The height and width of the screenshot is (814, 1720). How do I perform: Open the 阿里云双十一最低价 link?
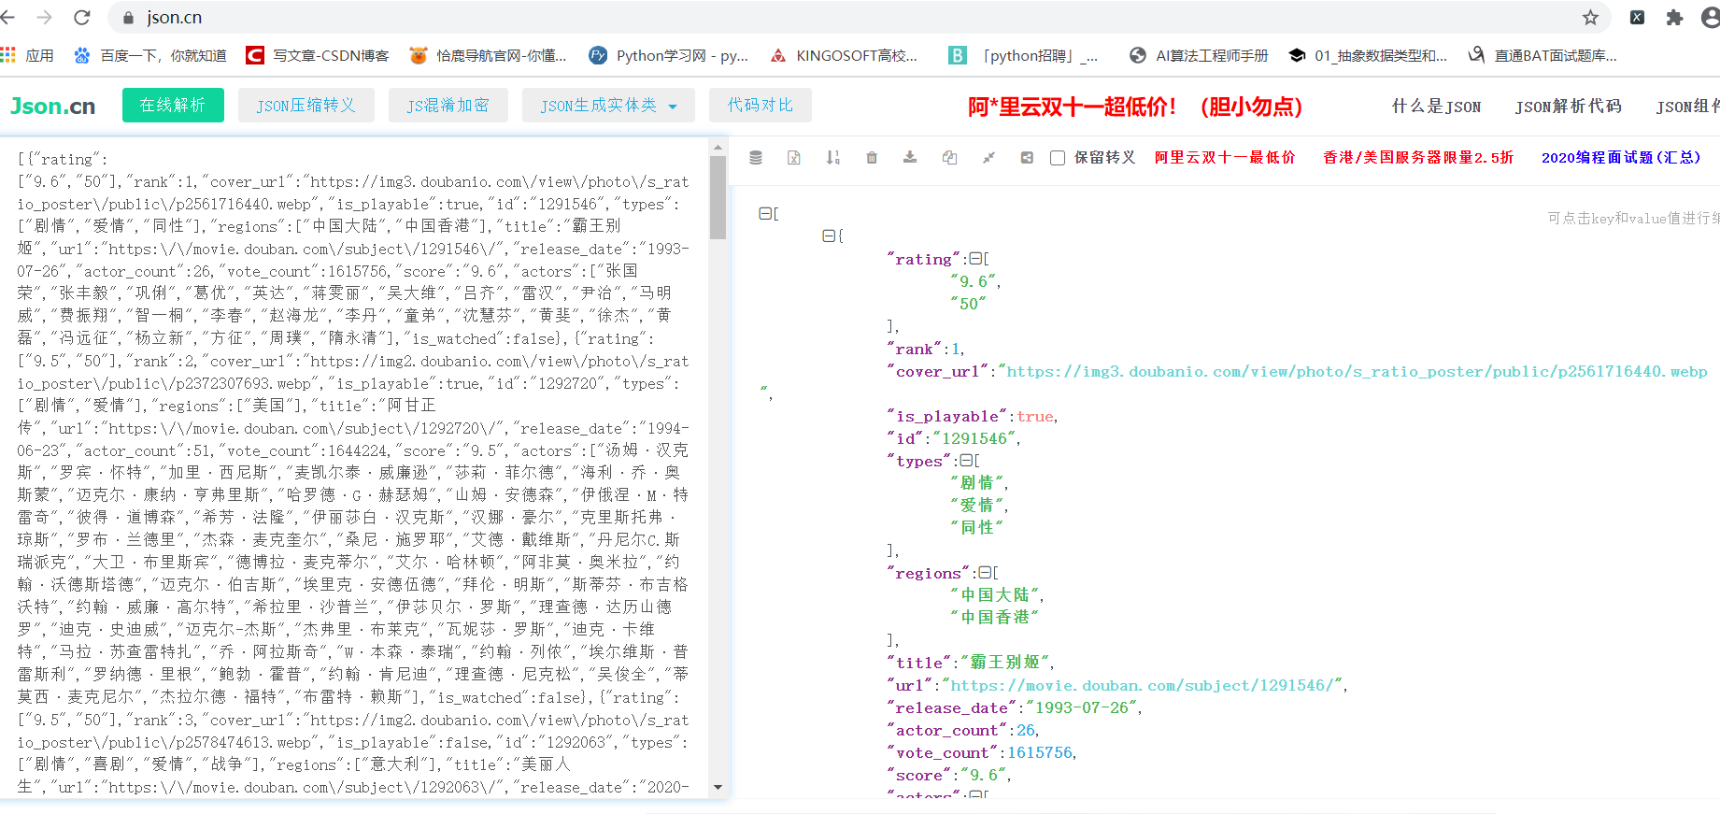(x=1225, y=158)
